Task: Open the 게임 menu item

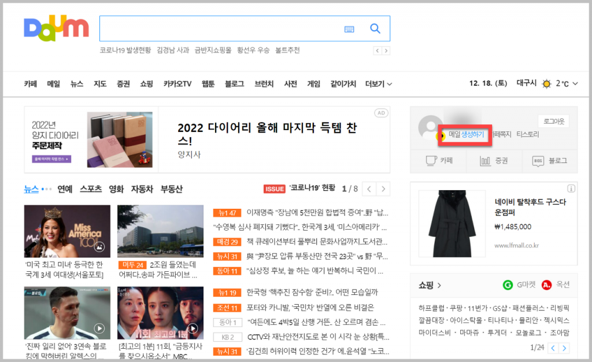Action: [313, 84]
